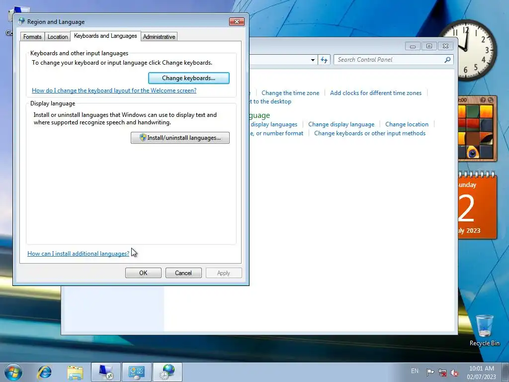The width and height of the screenshot is (509, 382).
Task: Open Change keyboards or other input methods link
Action: [x=370, y=133]
